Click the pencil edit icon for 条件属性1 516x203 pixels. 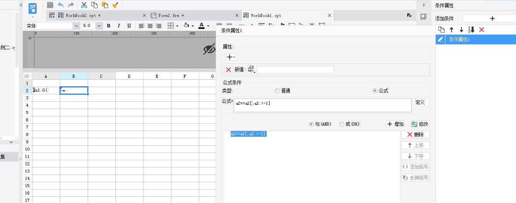coord(440,39)
